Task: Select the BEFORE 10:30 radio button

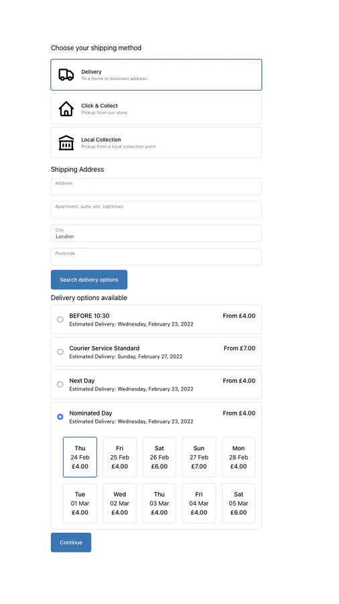Action: pos(60,319)
